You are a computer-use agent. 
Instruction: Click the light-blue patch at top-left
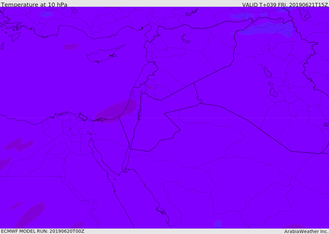coord(46,14)
